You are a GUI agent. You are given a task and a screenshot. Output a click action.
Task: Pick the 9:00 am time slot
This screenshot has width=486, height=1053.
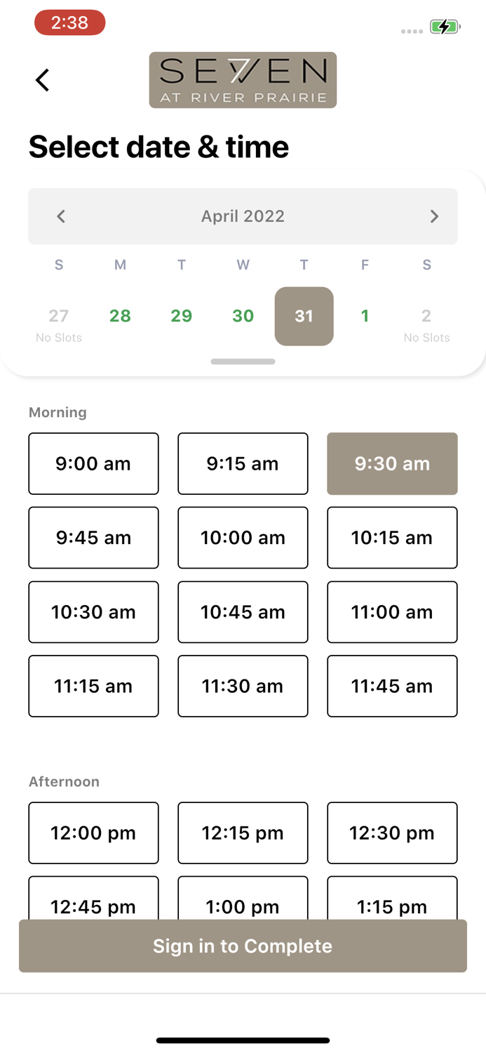[x=93, y=463]
